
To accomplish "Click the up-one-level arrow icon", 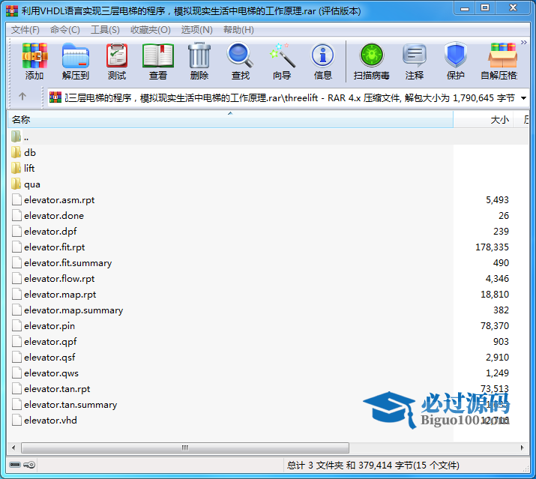I will [x=22, y=97].
